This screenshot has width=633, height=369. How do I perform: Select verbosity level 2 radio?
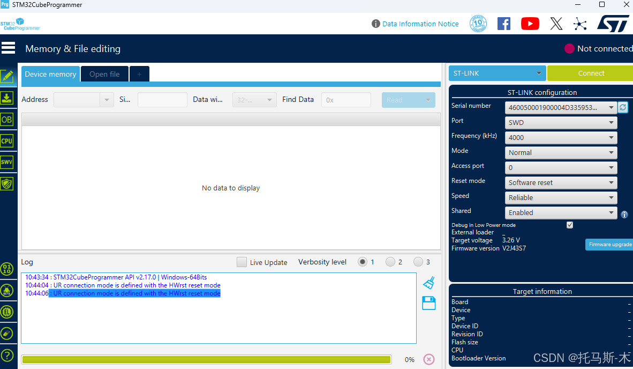(390, 262)
